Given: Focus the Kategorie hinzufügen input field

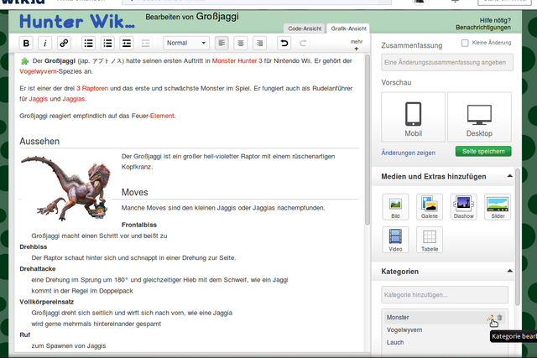Looking at the screenshot, I should [x=445, y=294].
